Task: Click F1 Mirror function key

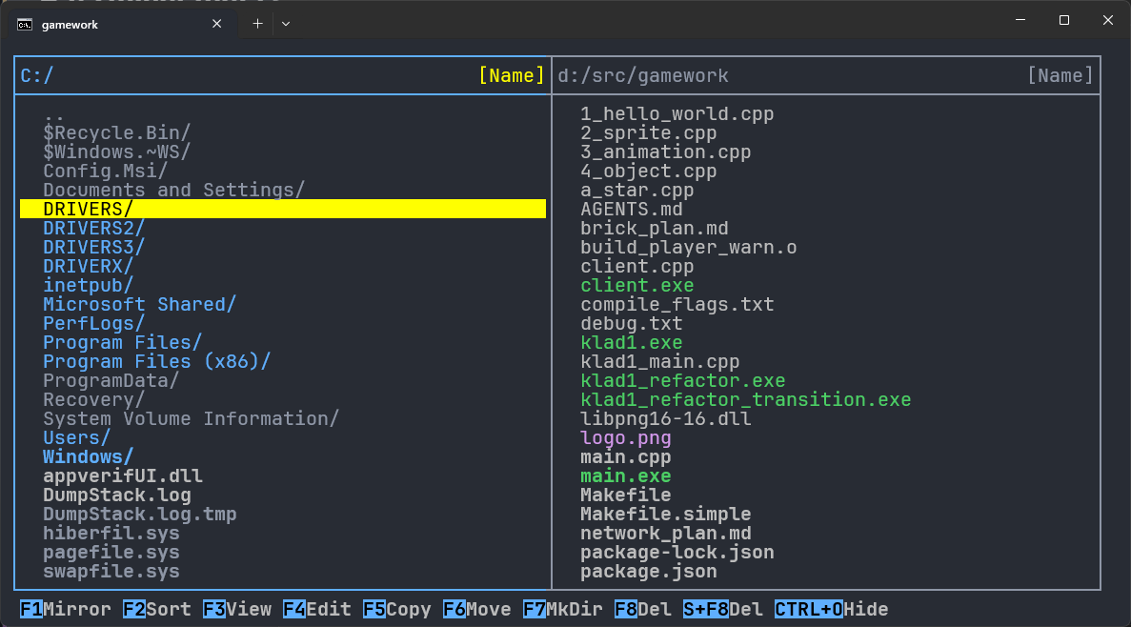Action: pyautogui.click(x=66, y=609)
